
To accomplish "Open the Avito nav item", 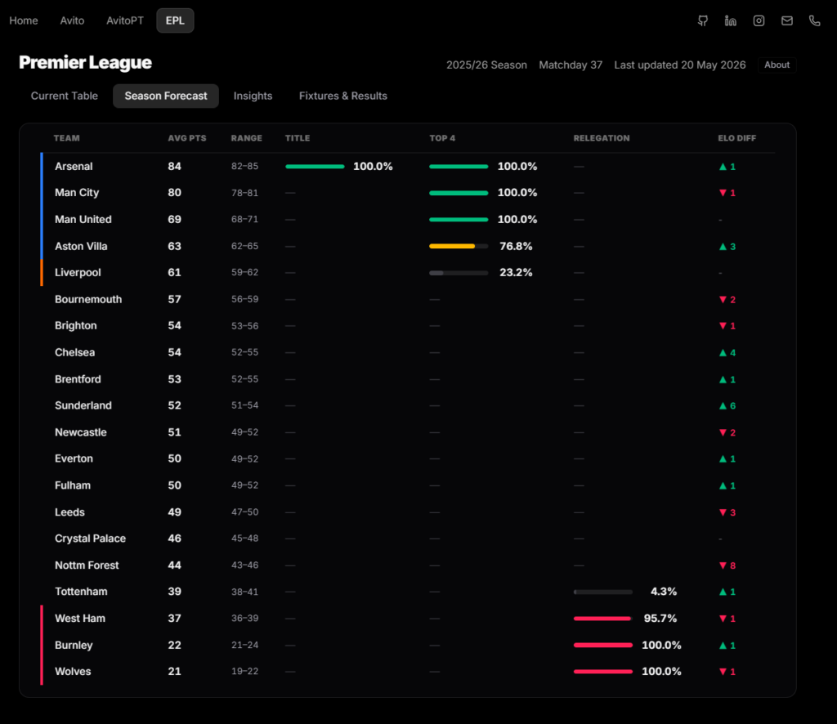I will tap(72, 20).
